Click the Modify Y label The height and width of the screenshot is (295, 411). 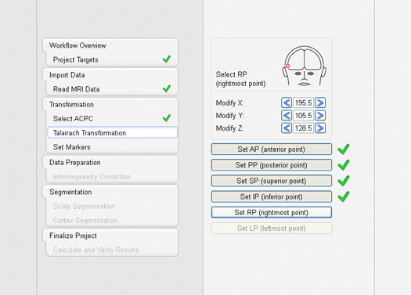[229, 116]
